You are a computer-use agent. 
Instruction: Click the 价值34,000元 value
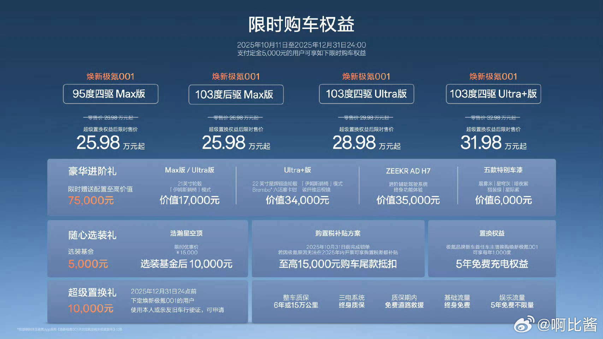[297, 200]
